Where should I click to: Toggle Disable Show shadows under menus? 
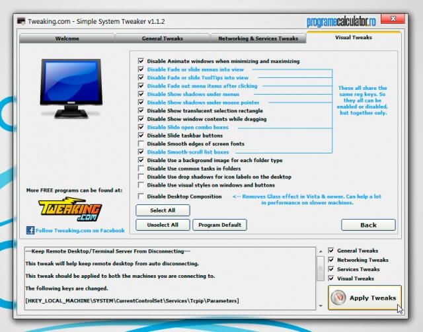(141, 94)
